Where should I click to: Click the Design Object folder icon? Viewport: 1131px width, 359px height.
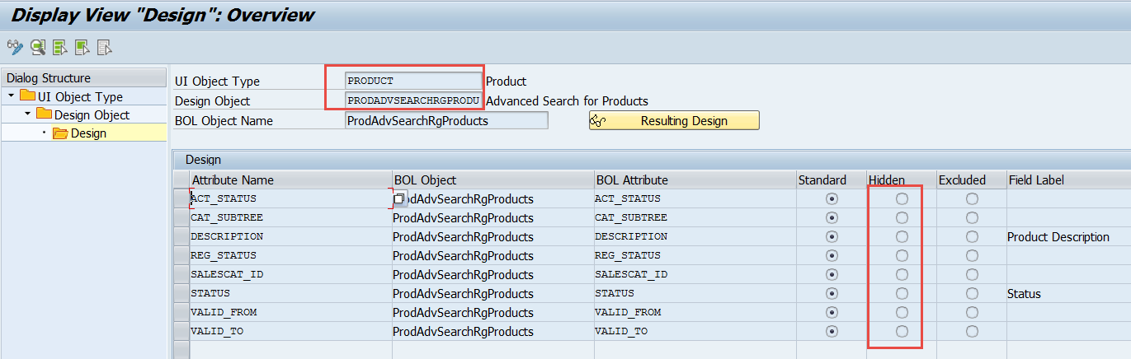[x=44, y=114]
